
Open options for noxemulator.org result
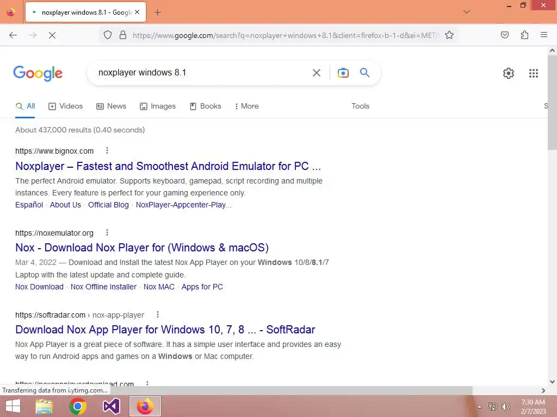click(x=107, y=232)
